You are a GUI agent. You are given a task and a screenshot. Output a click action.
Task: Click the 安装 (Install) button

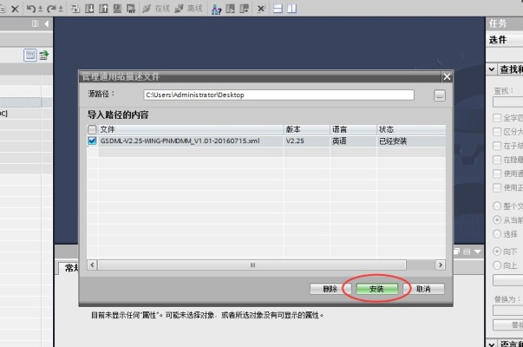[376, 288]
